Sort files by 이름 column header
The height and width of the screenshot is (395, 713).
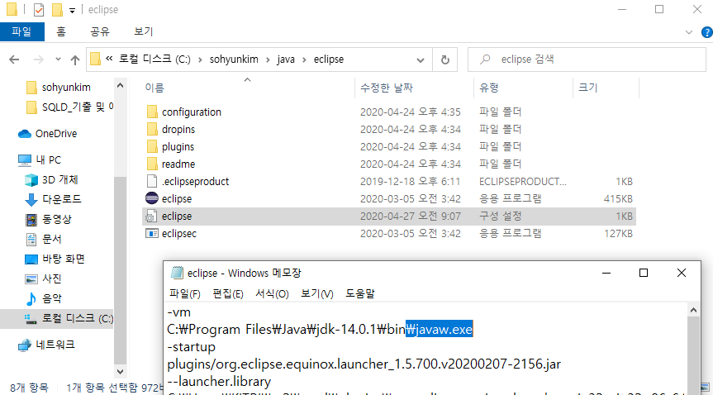tap(248, 88)
